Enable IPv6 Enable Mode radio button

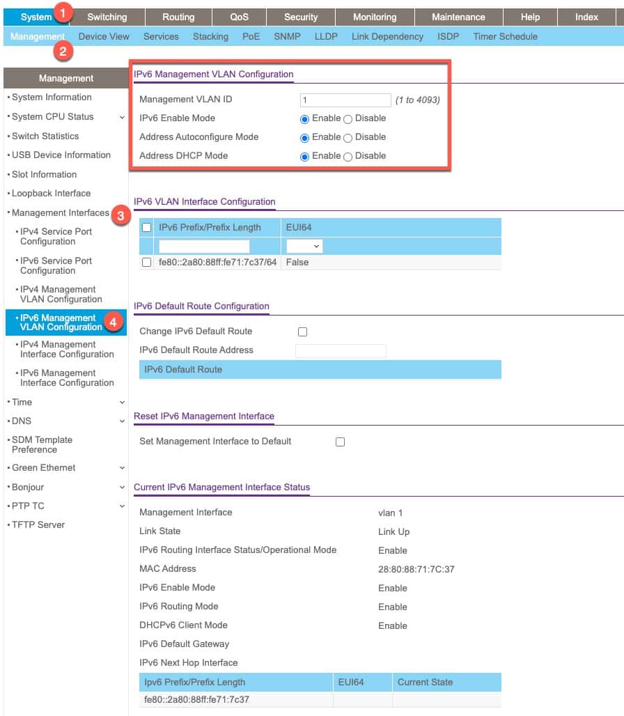pos(304,119)
